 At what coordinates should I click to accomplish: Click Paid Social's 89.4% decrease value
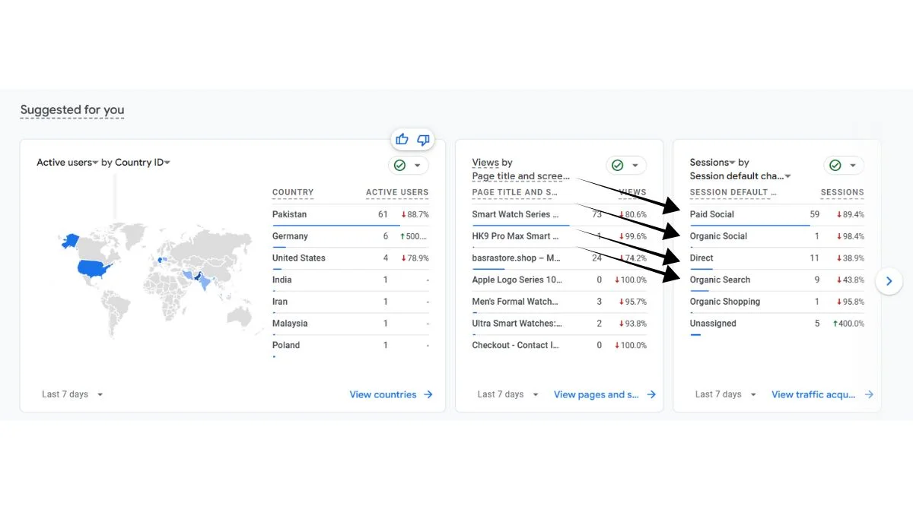[x=850, y=214]
